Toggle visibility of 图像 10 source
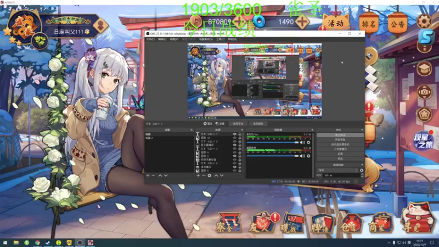The image size is (439, 247). 235,138
